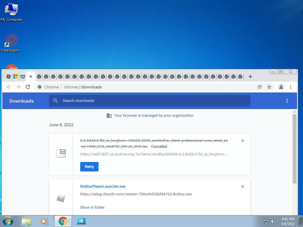Open the Windows Start menu

tap(8, 221)
